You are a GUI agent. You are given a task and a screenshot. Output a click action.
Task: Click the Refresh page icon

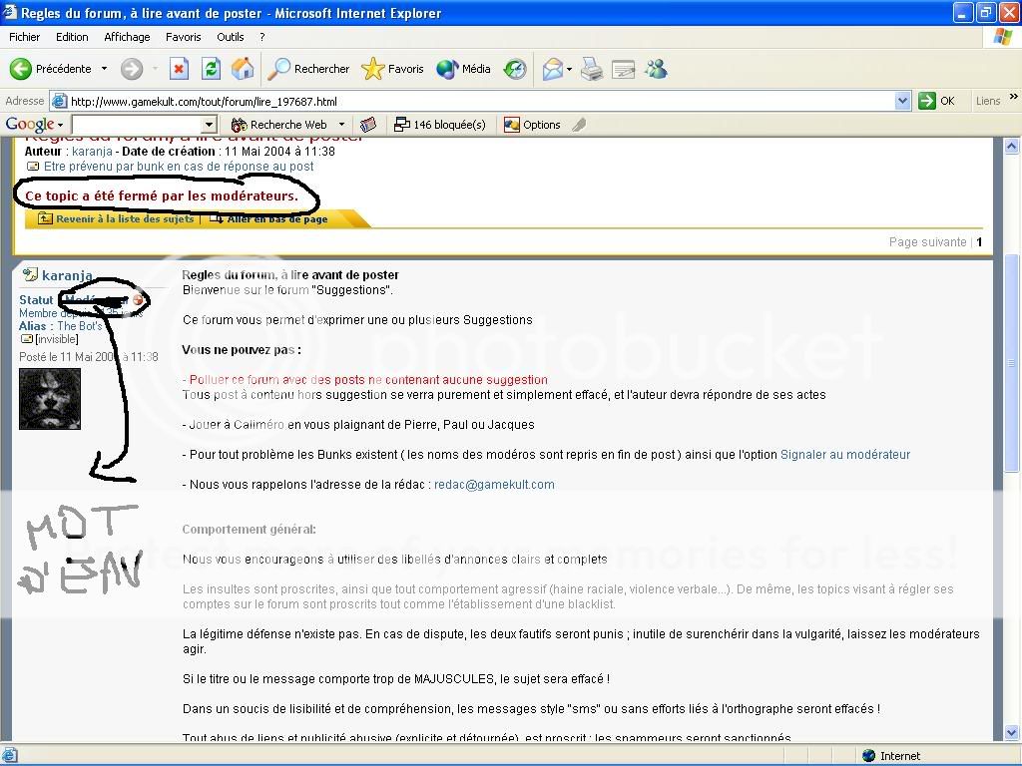211,69
